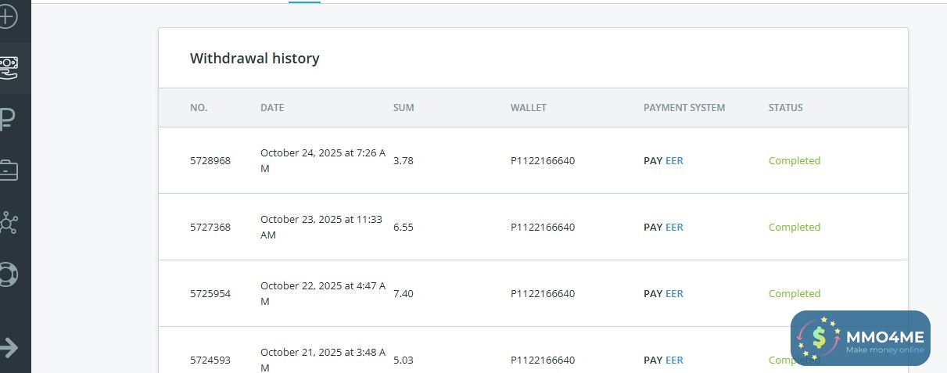Click the ruble currency sidebar icon
Viewport: 947px width, 373px height.
9,120
